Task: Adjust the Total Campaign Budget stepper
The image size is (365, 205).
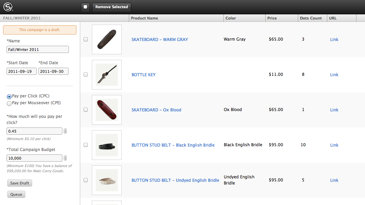Action: [x=65, y=158]
